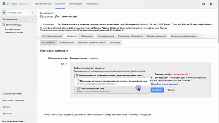
Task: Select Доставка пиццы campaign in sidebar
Action: coord(14,25)
